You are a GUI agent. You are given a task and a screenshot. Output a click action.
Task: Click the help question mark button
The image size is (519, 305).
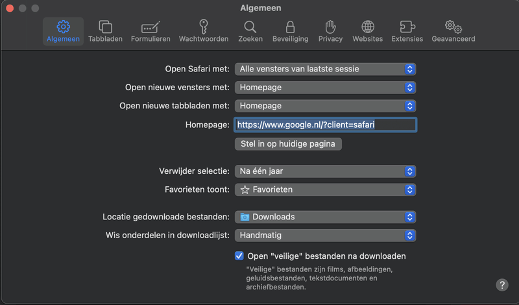[502, 285]
